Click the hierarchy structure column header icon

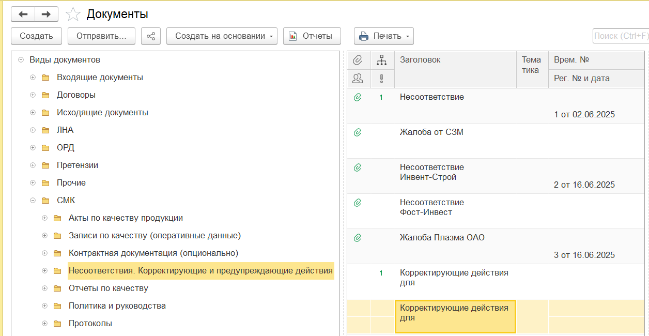[381, 60]
